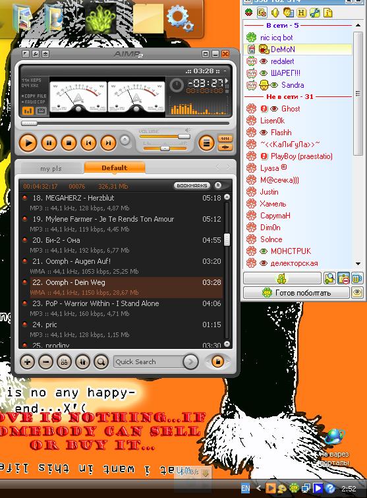Click the playlist sorting button with grid icon
The width and height of the screenshot is (367, 498).
click(64, 361)
